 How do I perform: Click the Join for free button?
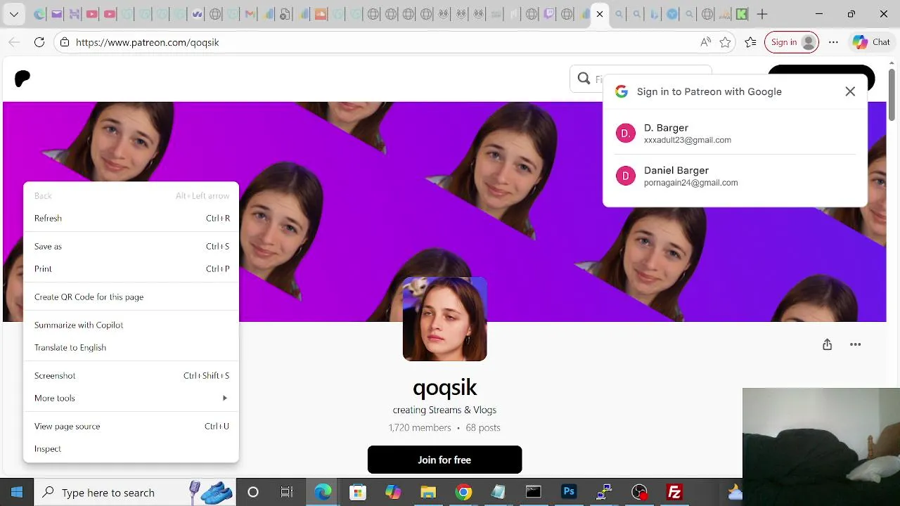click(x=444, y=460)
